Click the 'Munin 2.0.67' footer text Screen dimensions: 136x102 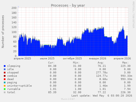(x=68, y=99)
